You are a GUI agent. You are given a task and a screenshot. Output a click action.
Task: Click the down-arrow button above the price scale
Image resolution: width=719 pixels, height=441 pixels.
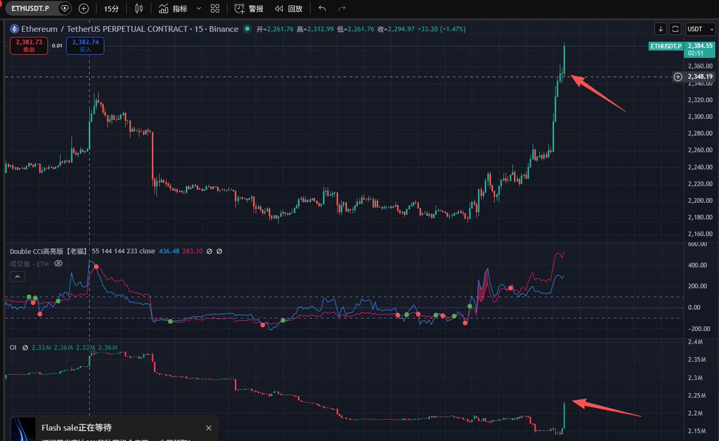click(x=660, y=29)
